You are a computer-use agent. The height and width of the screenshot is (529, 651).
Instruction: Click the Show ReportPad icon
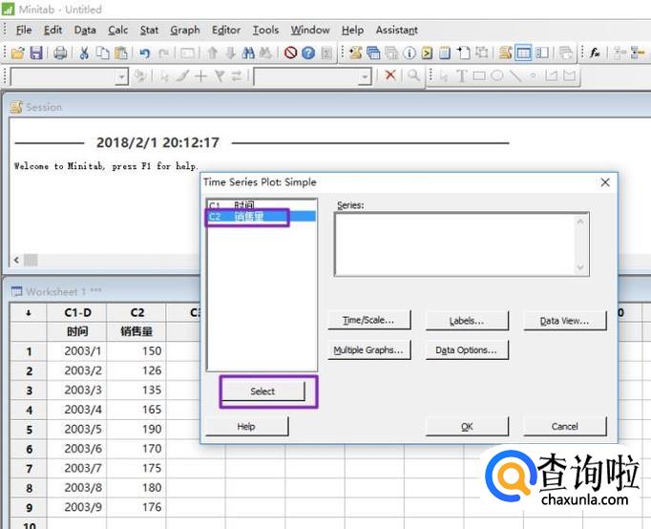point(445,53)
